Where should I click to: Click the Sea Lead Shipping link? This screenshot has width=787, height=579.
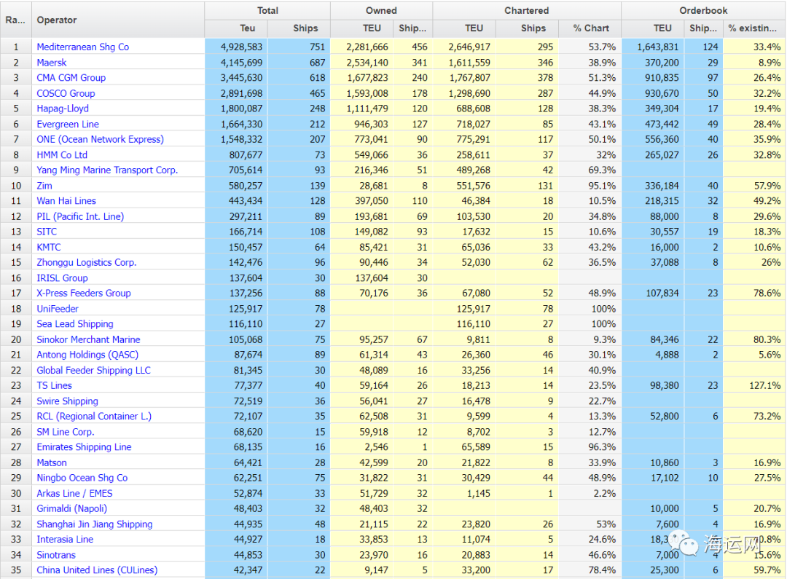(x=75, y=324)
